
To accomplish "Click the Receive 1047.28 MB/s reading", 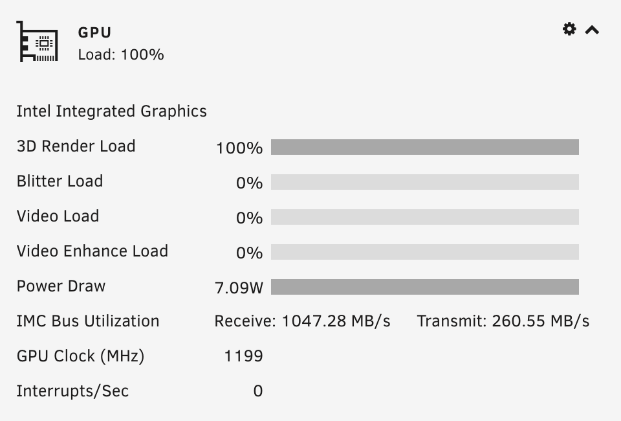I will click(303, 321).
